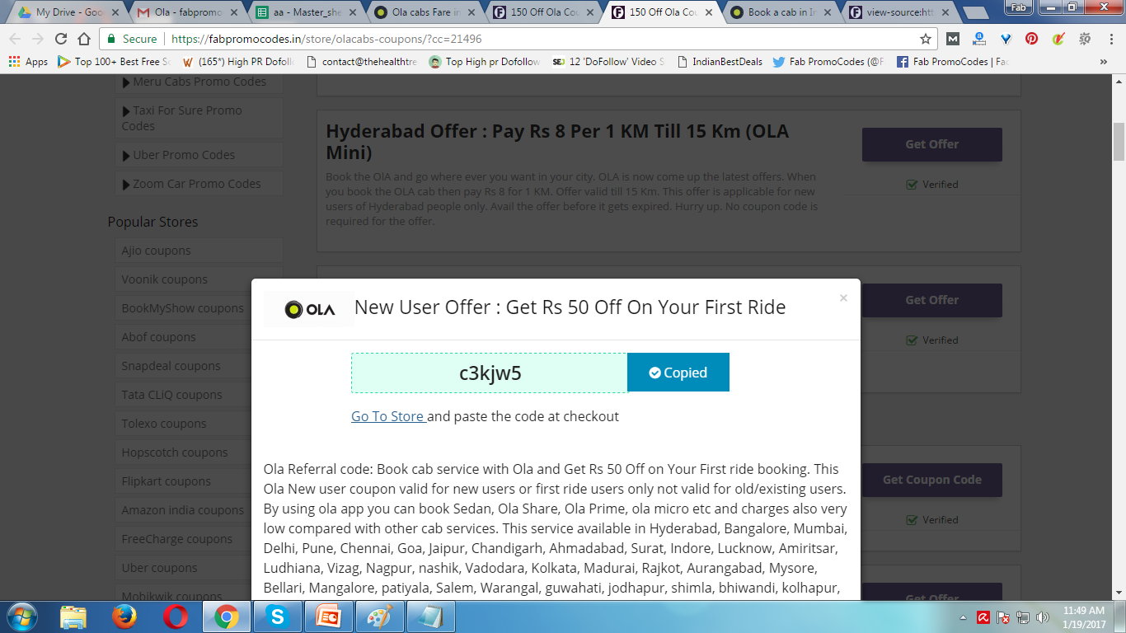Click the SQ SEOquake extension icon
The image size is (1126, 633).
point(1084,39)
